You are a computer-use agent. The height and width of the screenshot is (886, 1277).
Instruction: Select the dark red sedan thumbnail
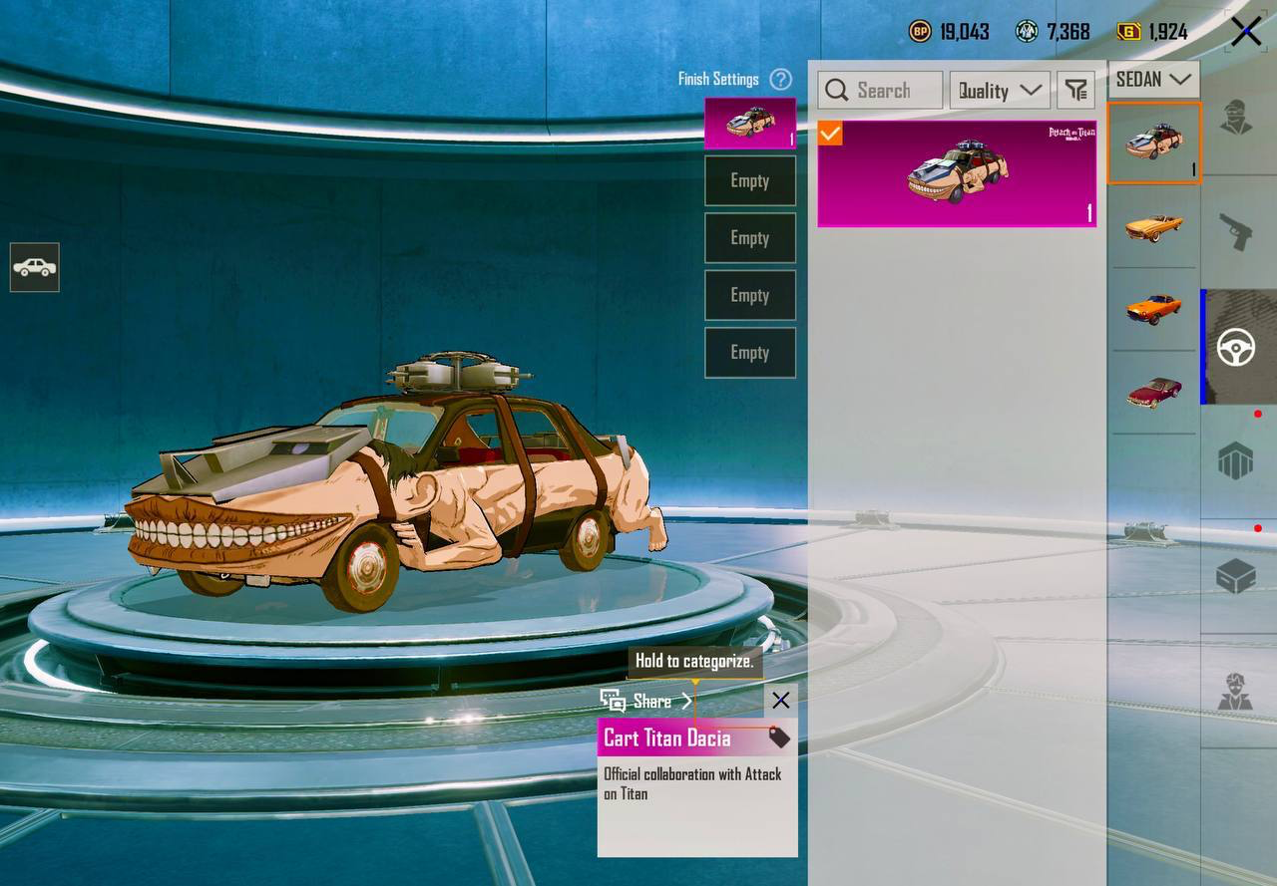pos(1154,393)
